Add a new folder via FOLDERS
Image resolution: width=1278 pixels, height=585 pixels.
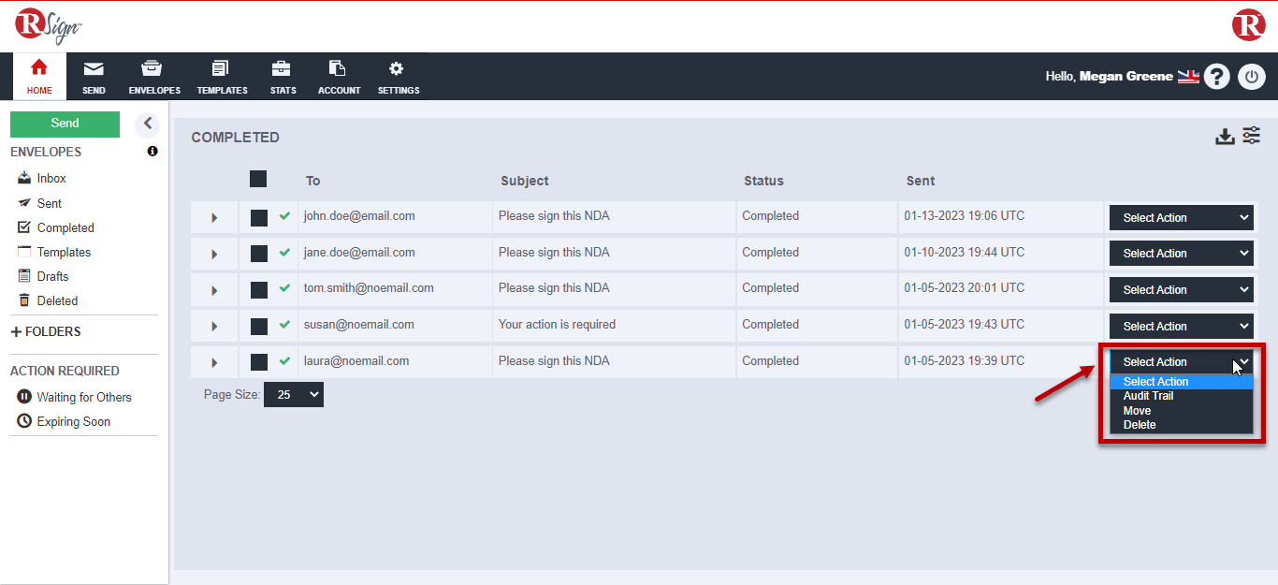pos(46,331)
